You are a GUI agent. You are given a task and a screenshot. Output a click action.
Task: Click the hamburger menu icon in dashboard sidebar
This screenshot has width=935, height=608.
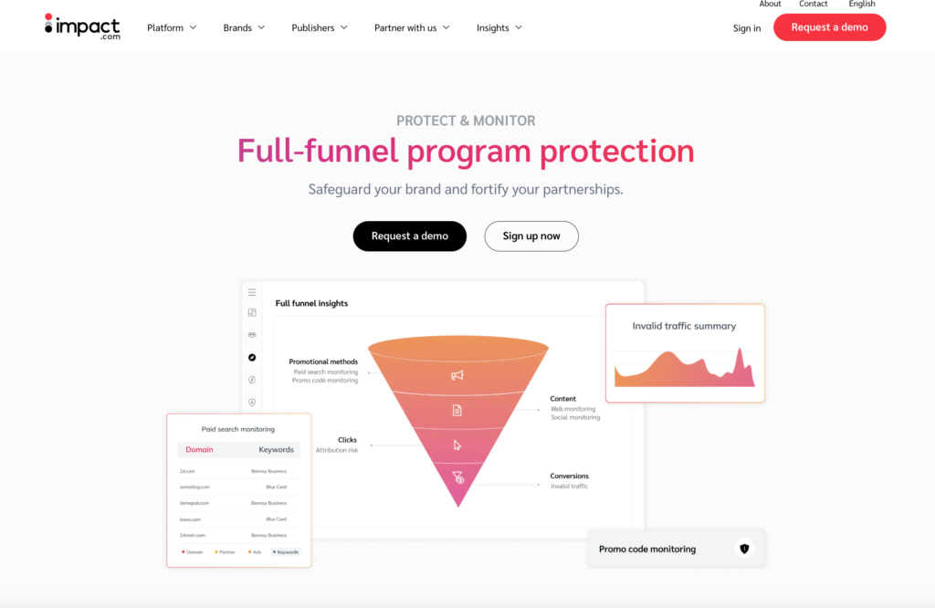coord(252,292)
